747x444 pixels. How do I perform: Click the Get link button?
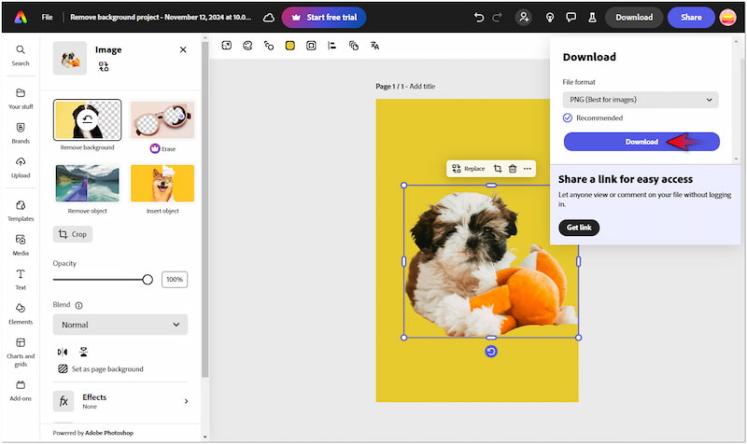[x=578, y=228]
